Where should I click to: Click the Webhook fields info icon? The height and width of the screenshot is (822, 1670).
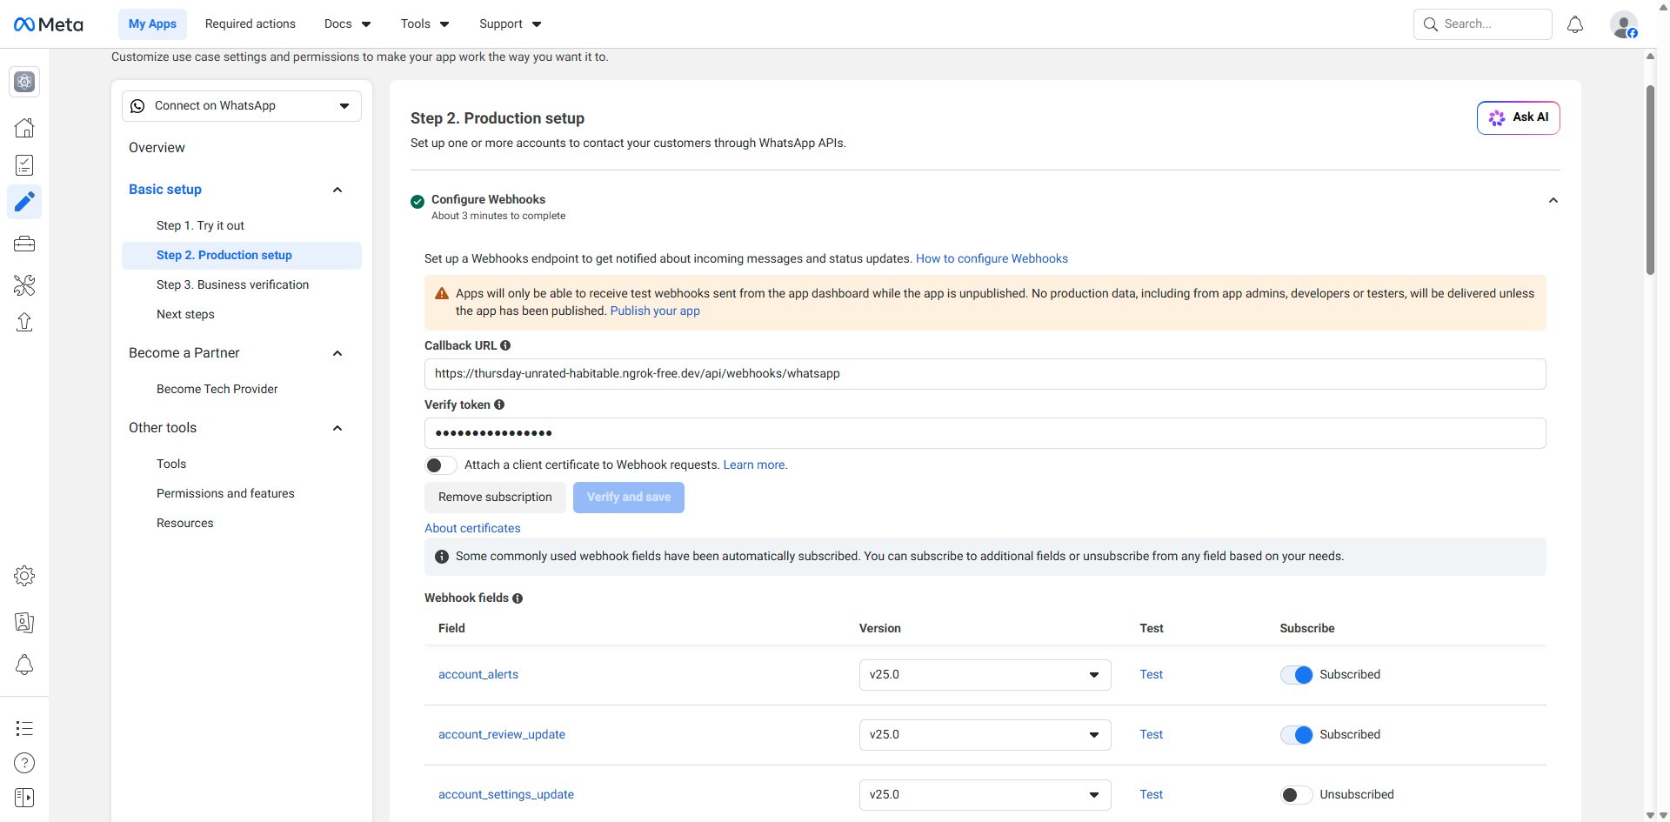(x=518, y=598)
